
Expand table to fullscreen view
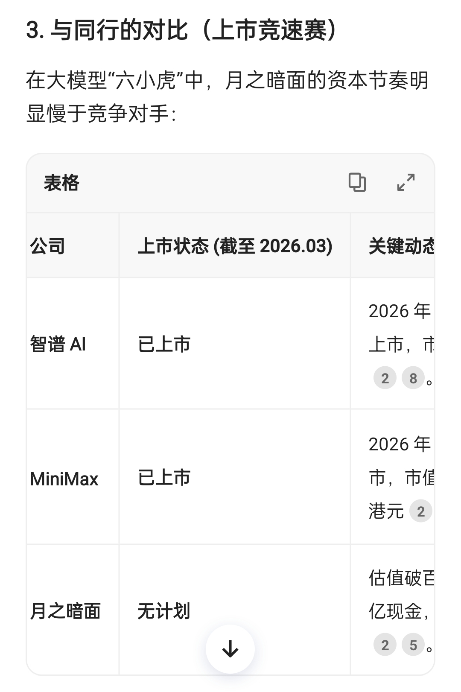click(x=406, y=182)
